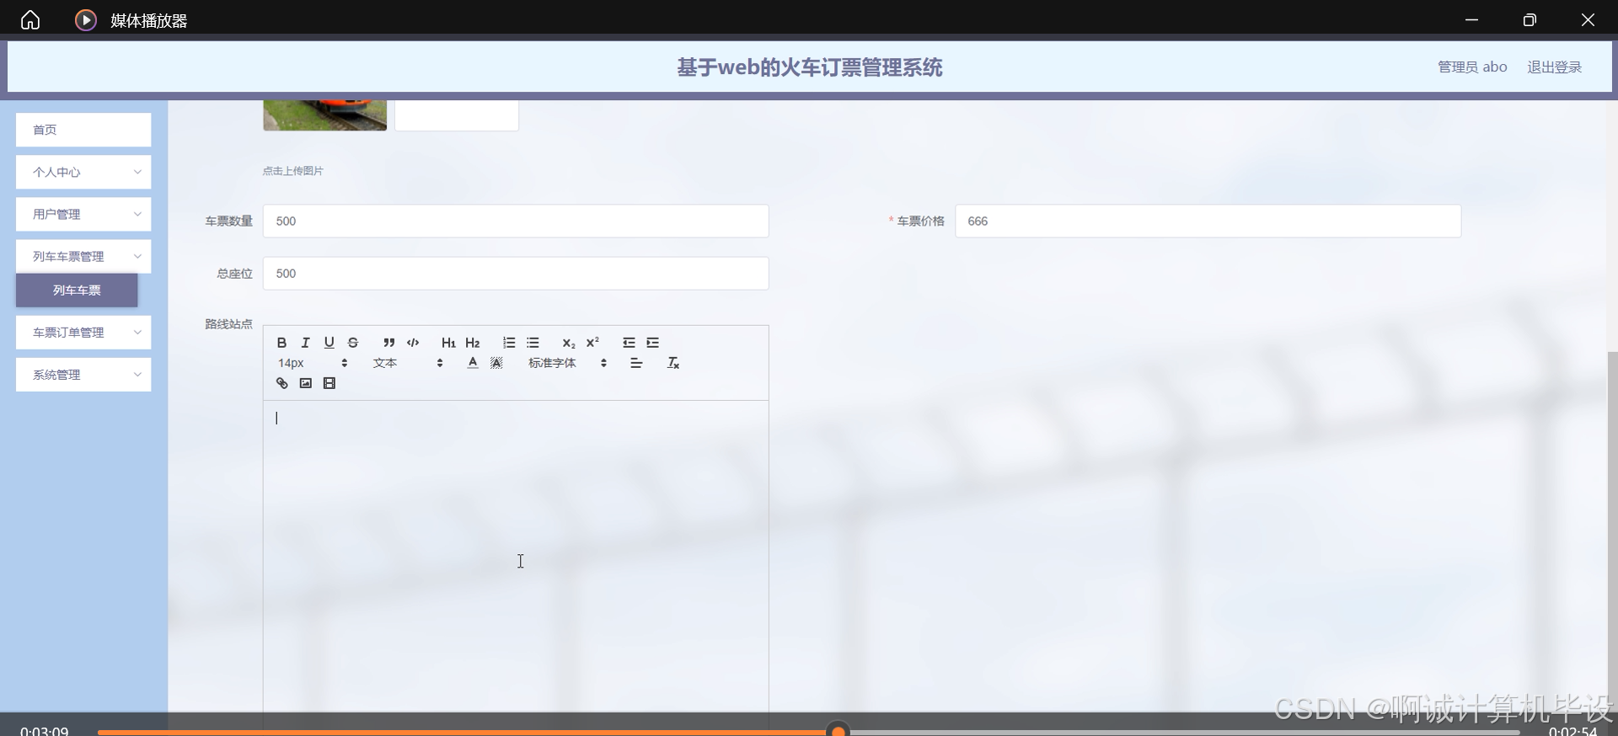Image resolution: width=1618 pixels, height=736 pixels.
Task: Apply Heading 2 style
Action: 472,343
